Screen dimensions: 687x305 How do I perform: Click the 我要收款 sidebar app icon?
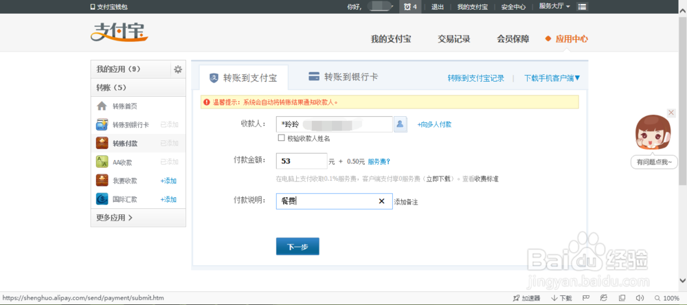[102, 181]
